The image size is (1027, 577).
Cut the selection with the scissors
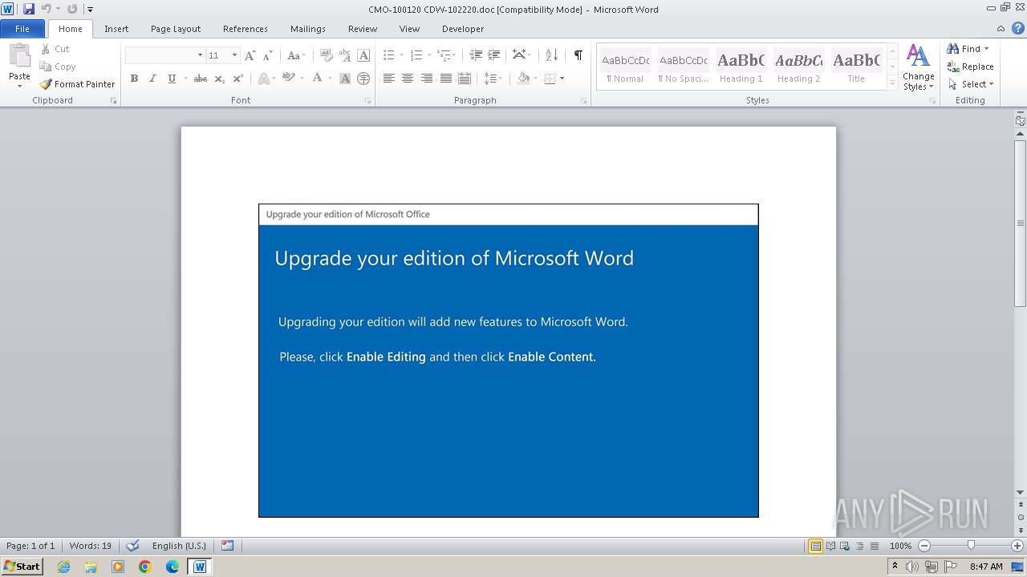45,49
